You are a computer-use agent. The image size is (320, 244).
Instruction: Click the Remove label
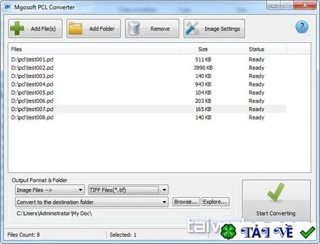point(160,29)
